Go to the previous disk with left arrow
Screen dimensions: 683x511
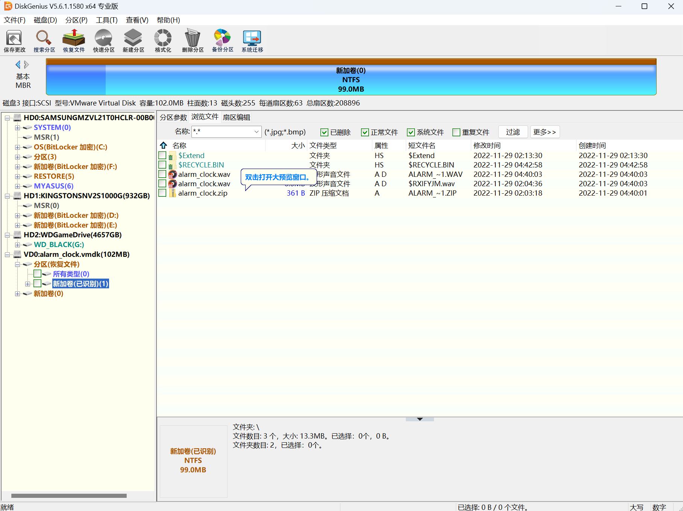point(18,65)
